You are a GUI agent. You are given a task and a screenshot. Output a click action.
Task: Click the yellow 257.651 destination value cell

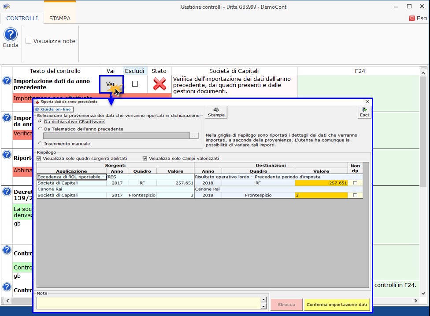pos(321,183)
